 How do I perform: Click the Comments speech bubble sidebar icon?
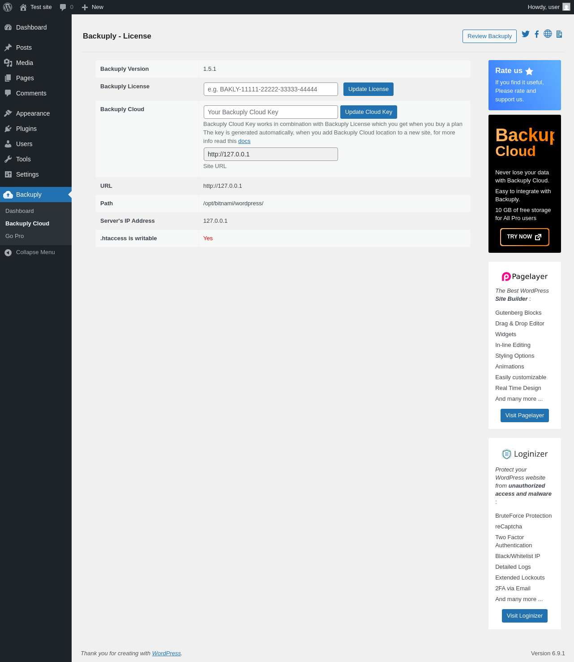click(8, 93)
